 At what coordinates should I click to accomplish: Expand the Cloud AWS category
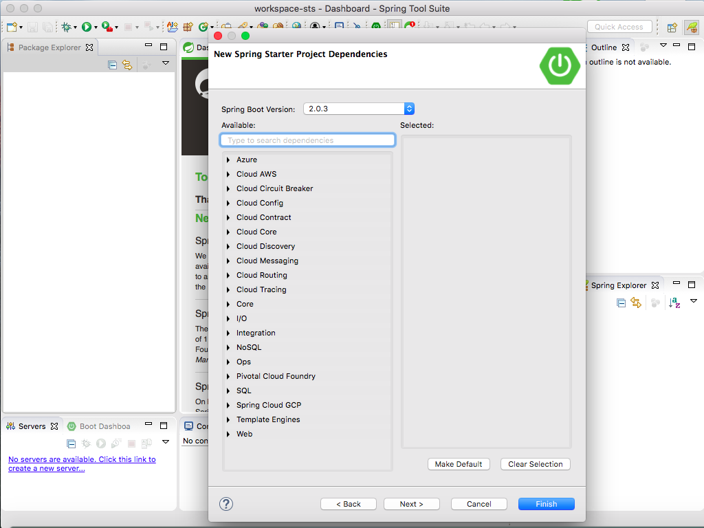228,174
